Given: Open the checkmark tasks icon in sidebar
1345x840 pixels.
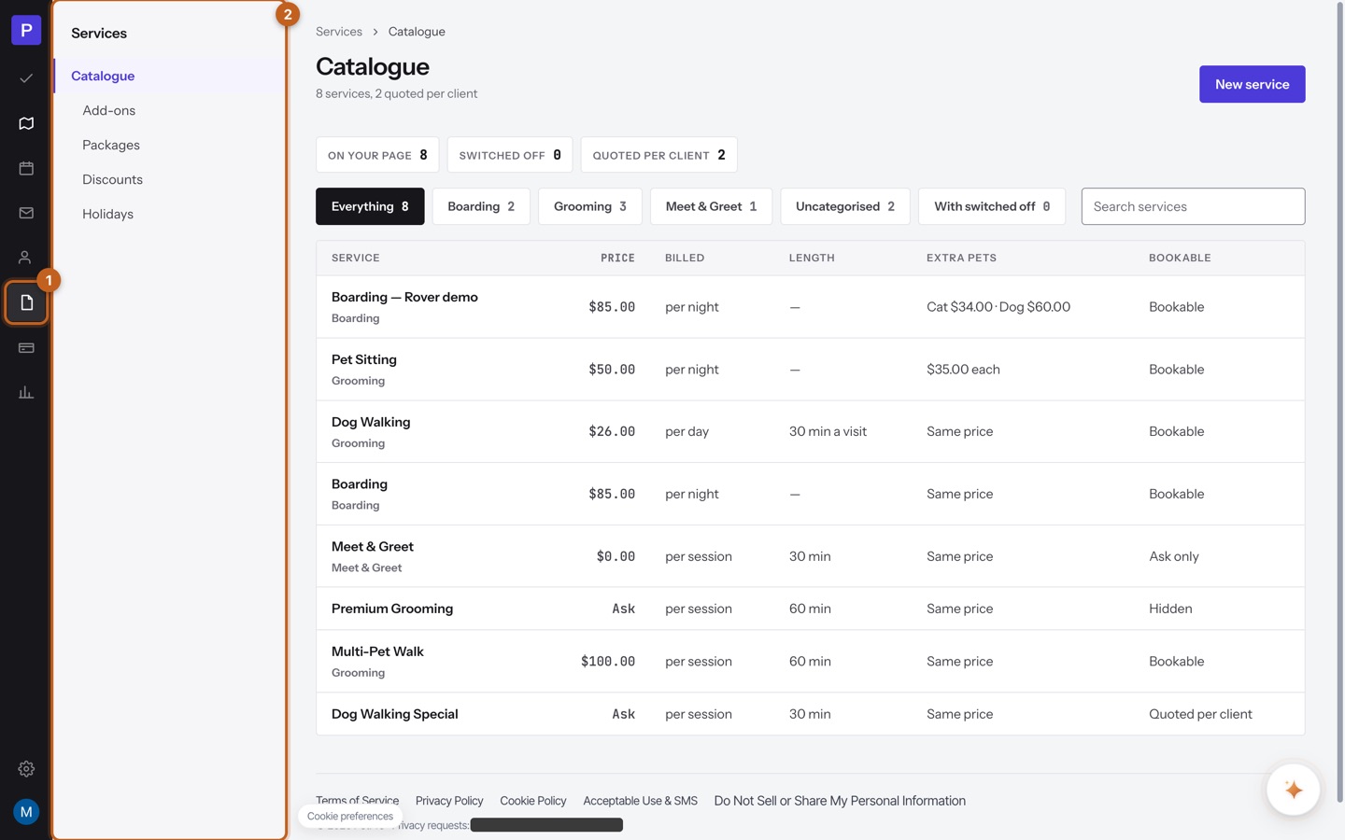Looking at the screenshot, I should click(x=26, y=78).
